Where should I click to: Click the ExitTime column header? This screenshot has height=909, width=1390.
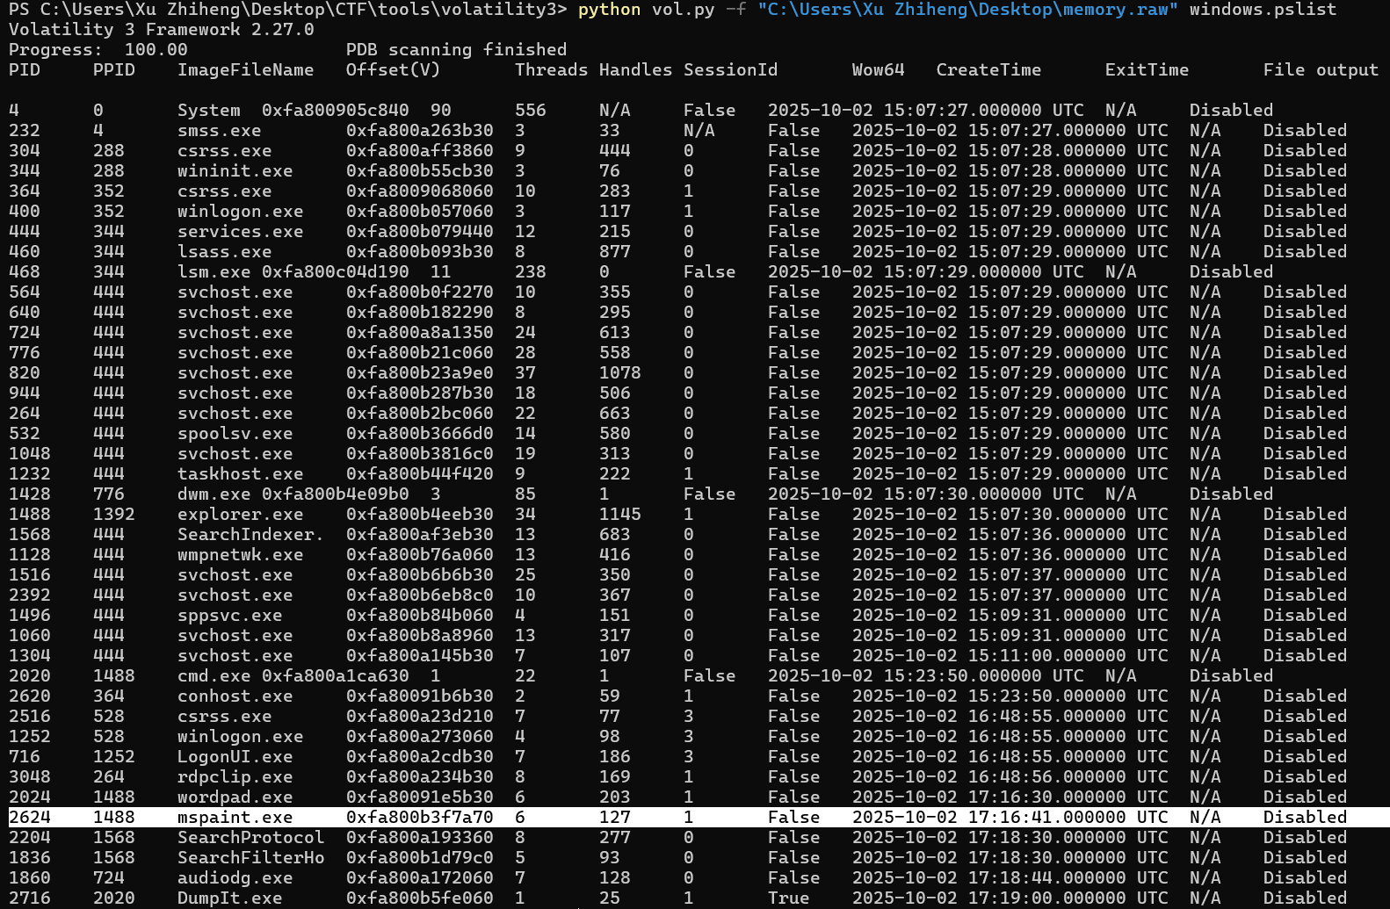(x=1147, y=70)
